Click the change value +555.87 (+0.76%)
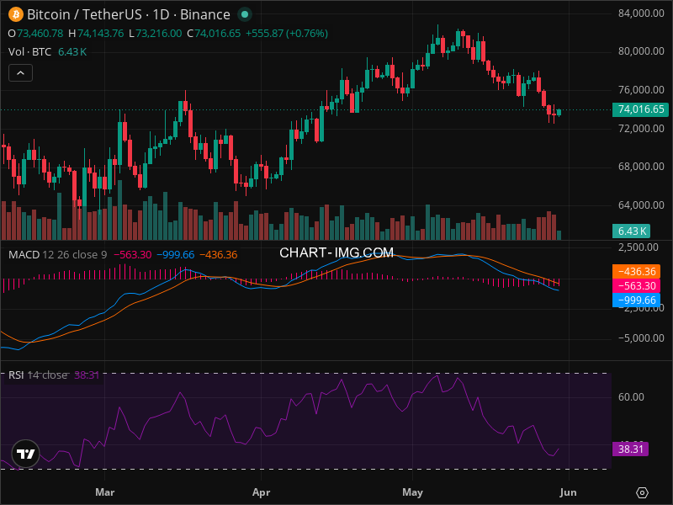Viewport: 673px width, 505px height. 287,34
